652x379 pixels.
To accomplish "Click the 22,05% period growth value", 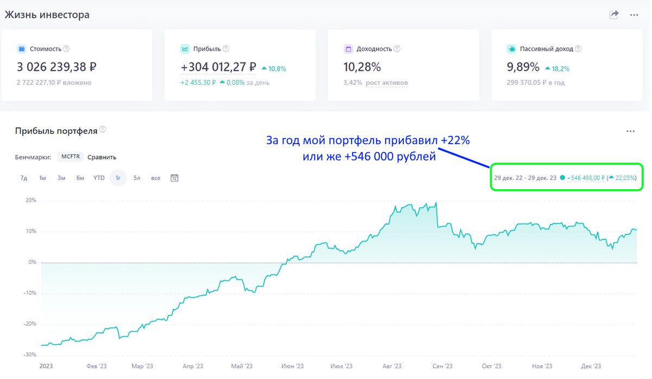I will (625, 178).
